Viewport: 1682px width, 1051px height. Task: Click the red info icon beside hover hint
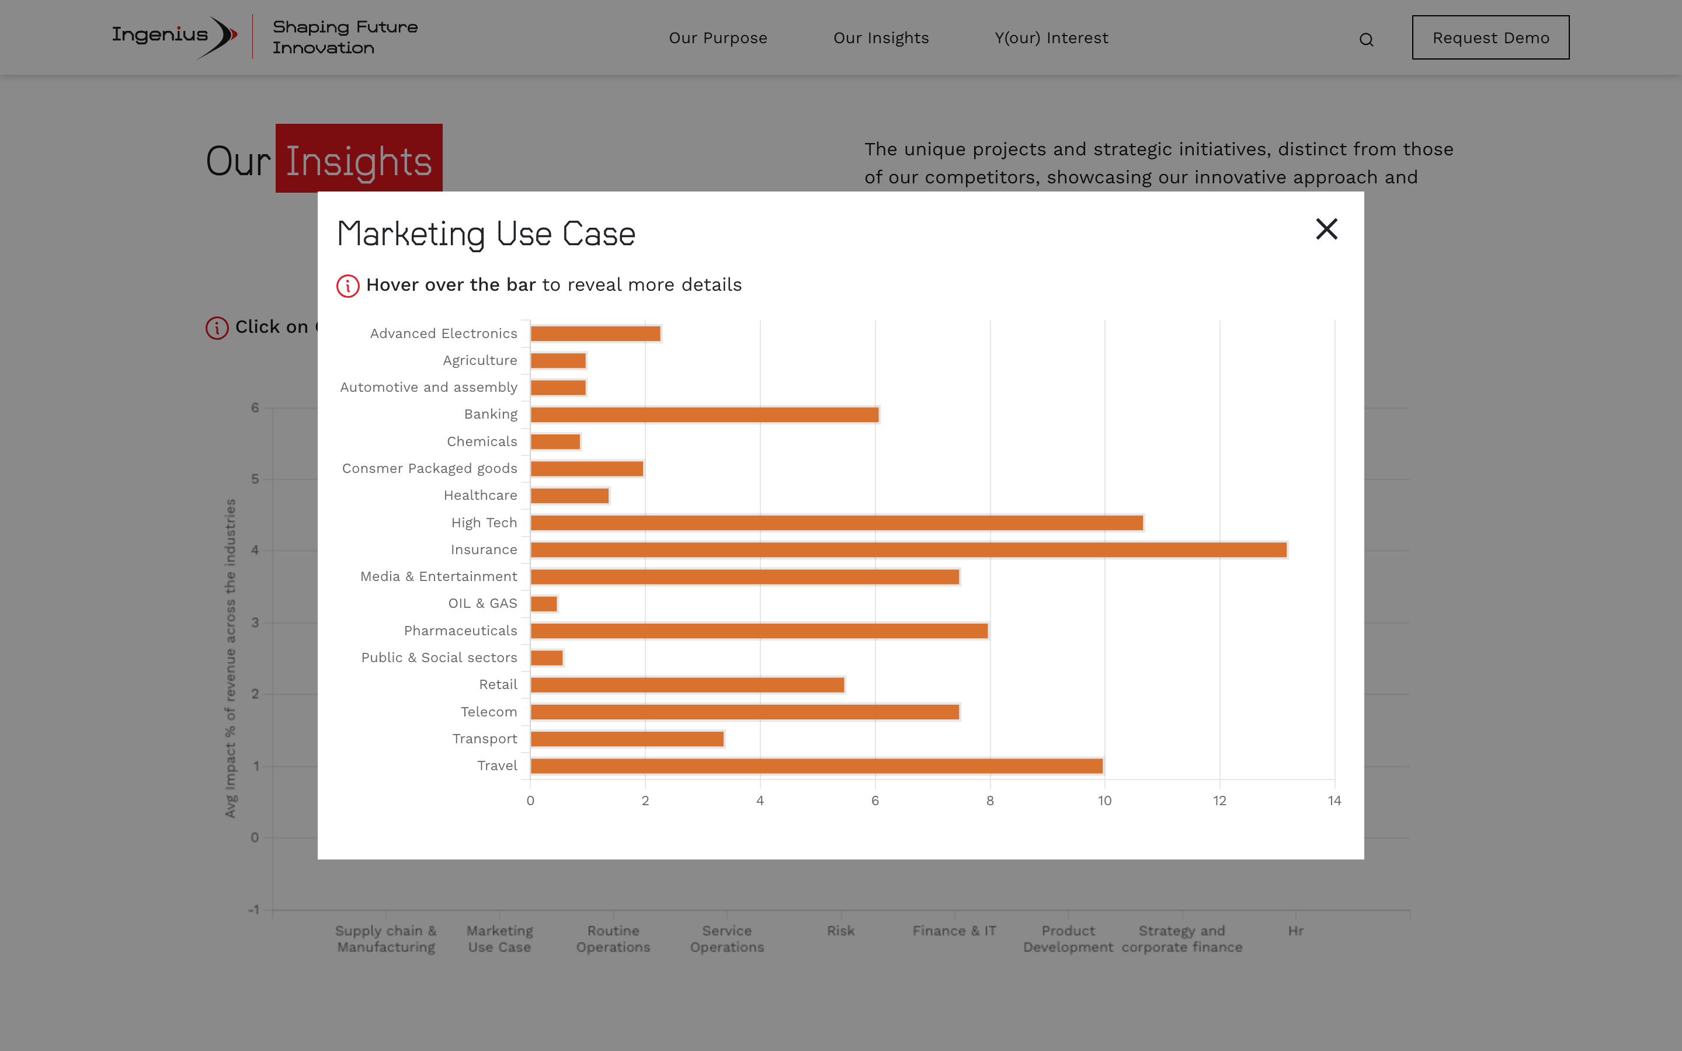click(x=347, y=286)
